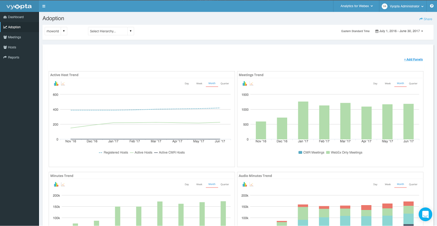Select Day in Meetings Trend

[375, 83]
